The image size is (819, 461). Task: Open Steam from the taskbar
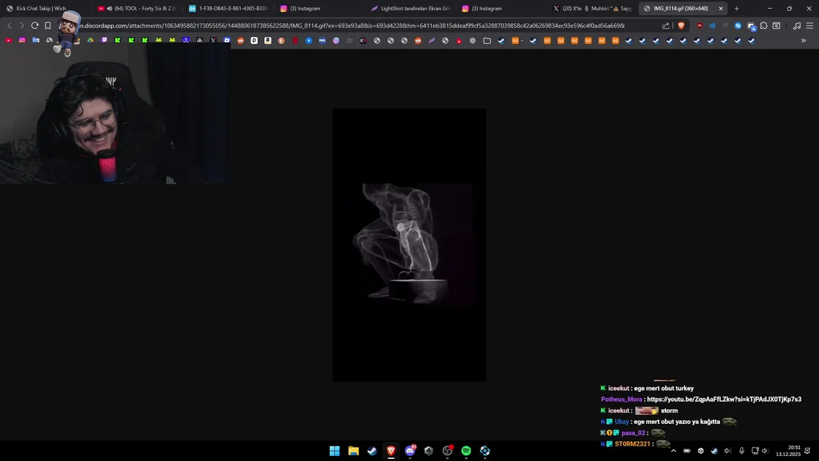click(x=372, y=451)
